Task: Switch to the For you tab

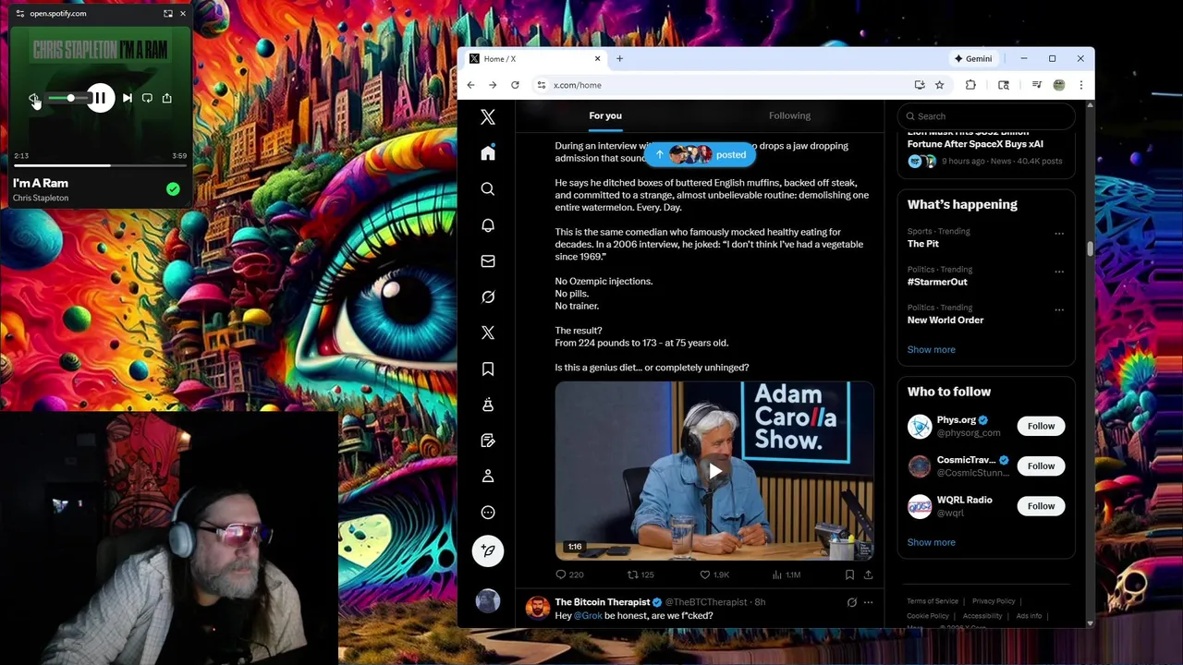Action: [x=605, y=116]
